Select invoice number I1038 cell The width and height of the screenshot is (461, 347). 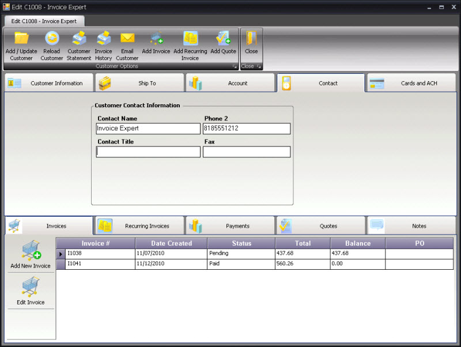point(100,254)
